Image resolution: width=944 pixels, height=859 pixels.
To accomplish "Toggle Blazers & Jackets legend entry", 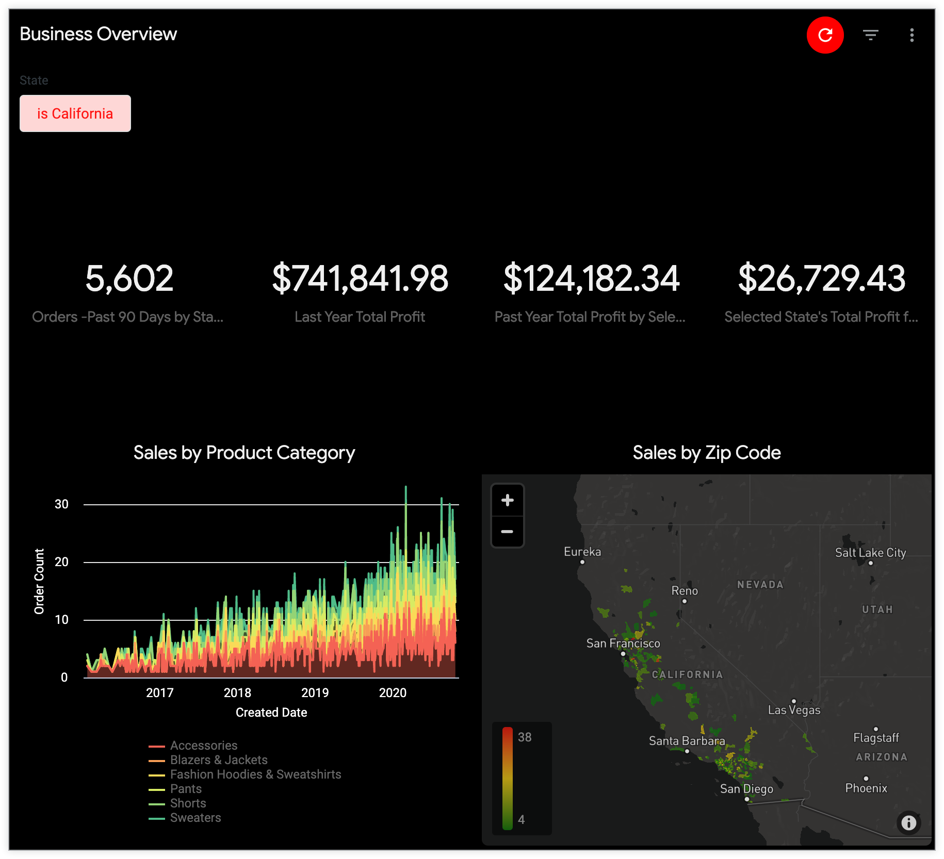I will (x=218, y=760).
